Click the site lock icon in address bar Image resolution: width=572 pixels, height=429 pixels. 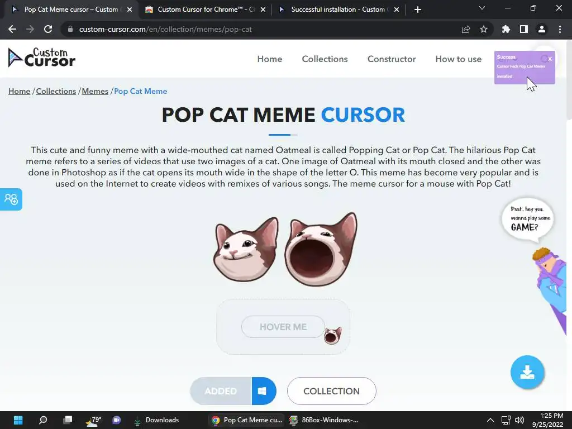pos(70,29)
